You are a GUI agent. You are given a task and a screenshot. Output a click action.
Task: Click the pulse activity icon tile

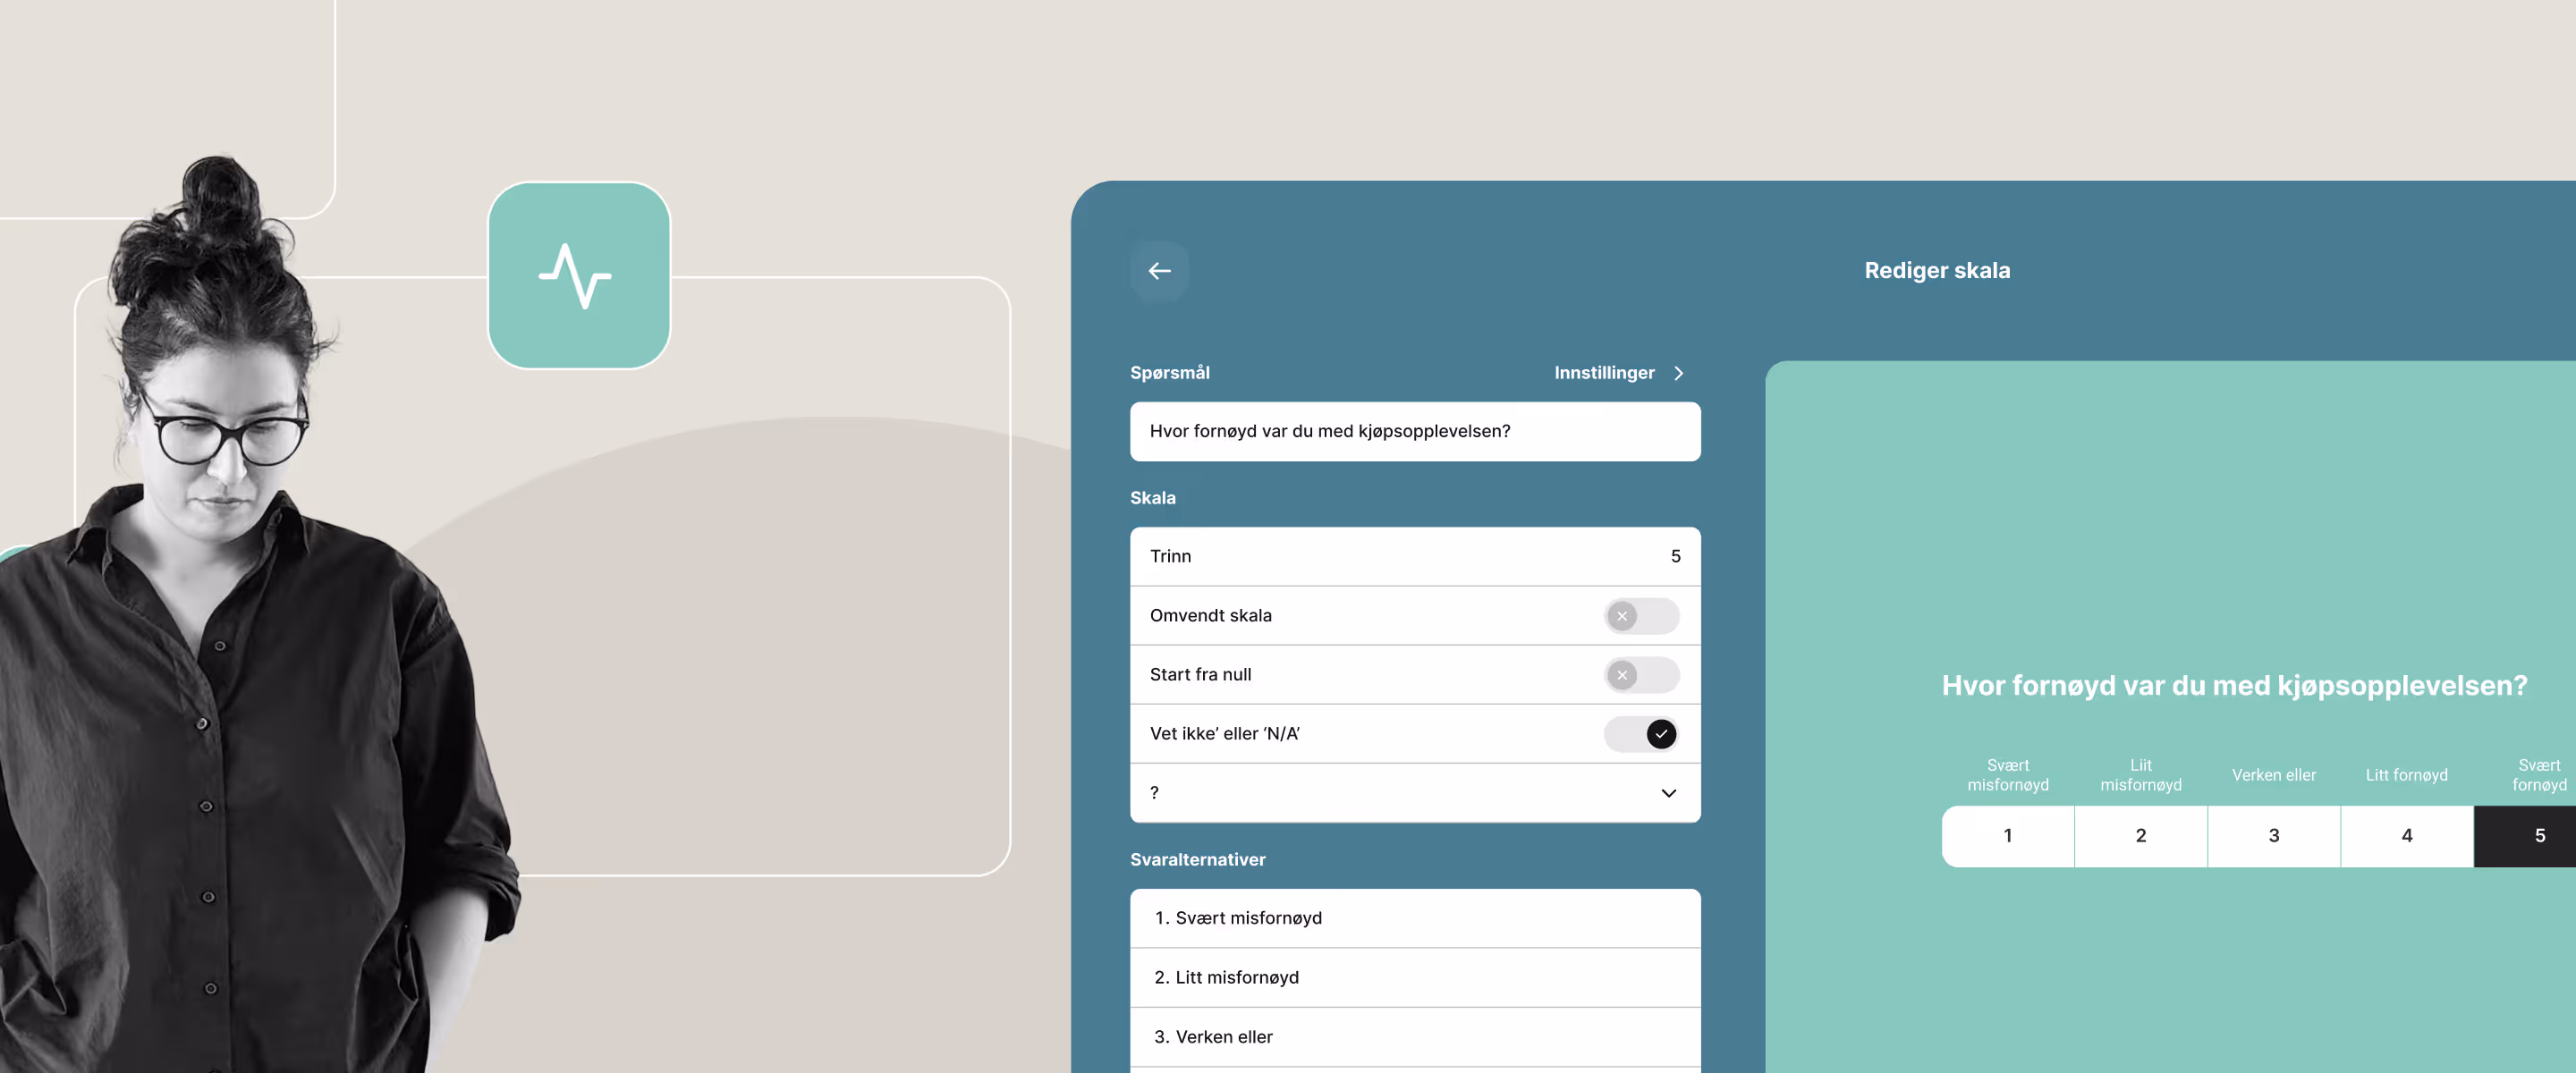578,275
